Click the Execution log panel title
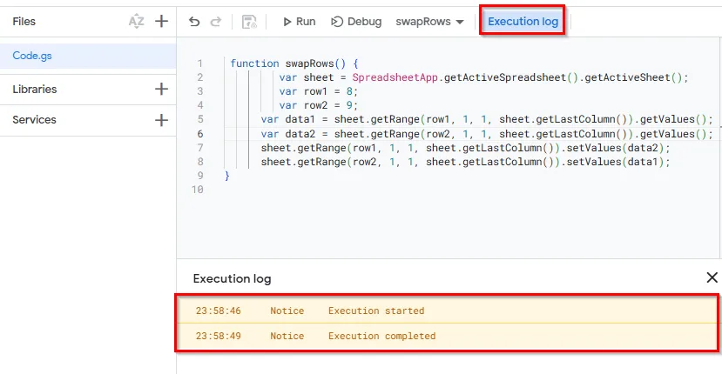The width and height of the screenshot is (722, 374). [x=232, y=279]
